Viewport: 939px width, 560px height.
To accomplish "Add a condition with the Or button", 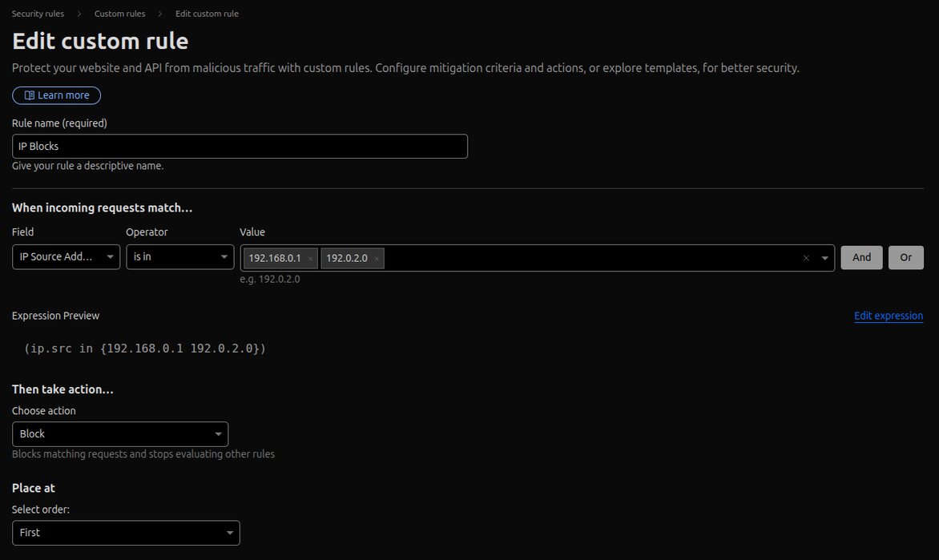I will pos(905,257).
